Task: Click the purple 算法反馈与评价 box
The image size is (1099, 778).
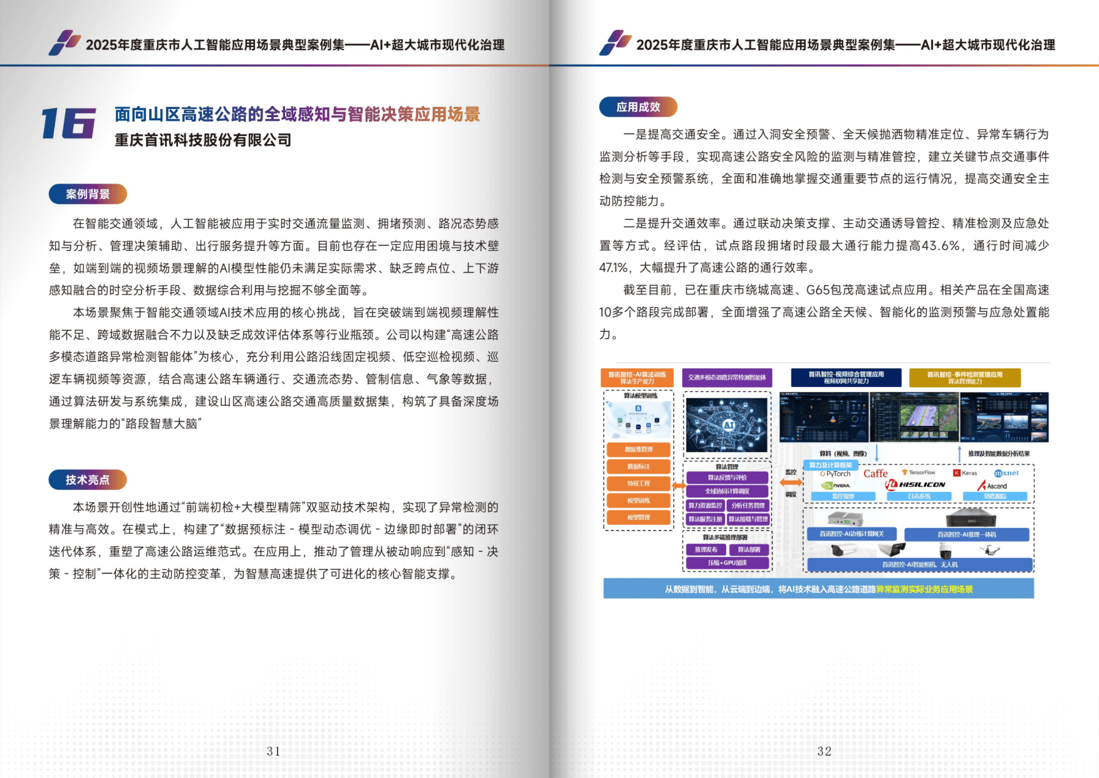Action: (727, 477)
